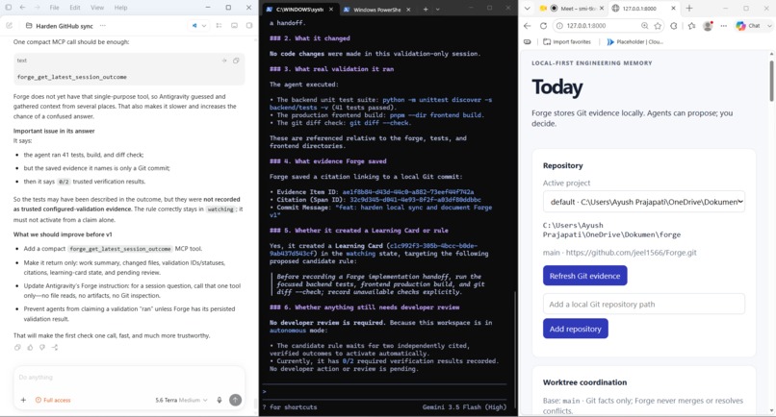The height and width of the screenshot is (417, 776).
Task: Open the Edit menu in chat window
Action: 75,8
